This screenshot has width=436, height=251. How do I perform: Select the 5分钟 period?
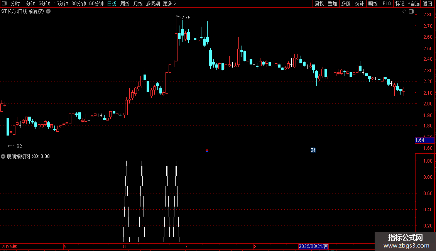[44, 3]
